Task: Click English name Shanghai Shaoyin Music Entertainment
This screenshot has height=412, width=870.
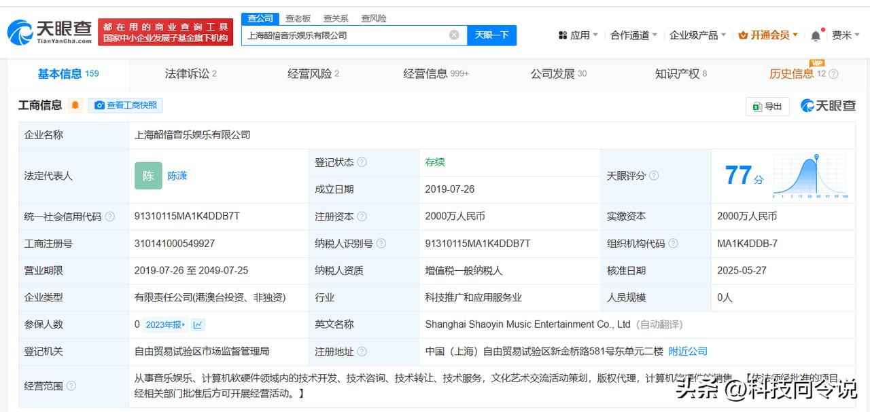Action: (x=527, y=324)
